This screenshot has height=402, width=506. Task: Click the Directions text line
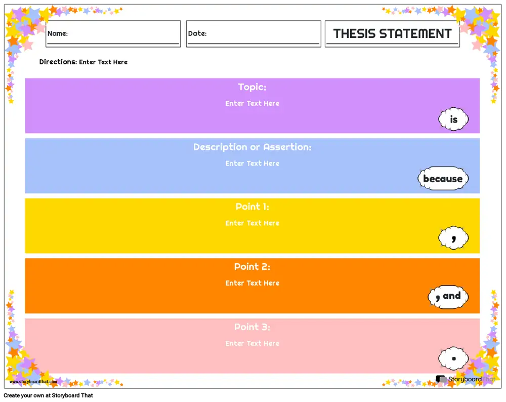pyautogui.click(x=83, y=62)
